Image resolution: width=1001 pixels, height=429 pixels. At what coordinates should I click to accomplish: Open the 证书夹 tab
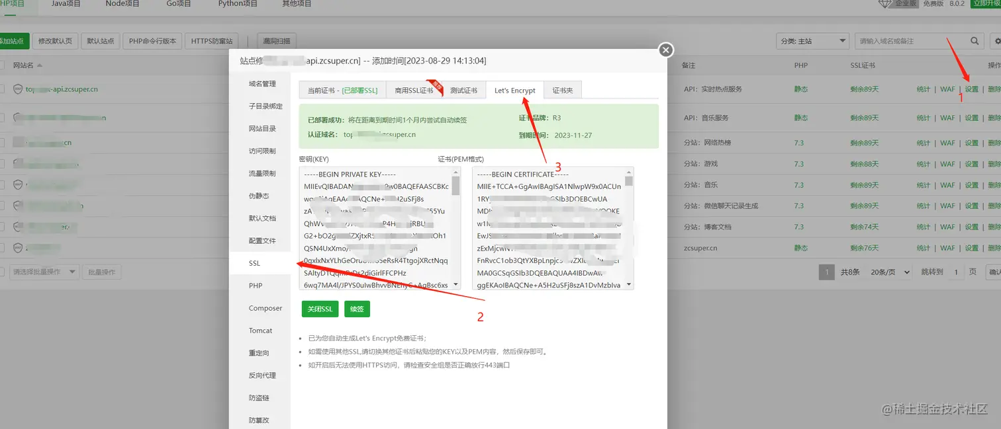[563, 91]
